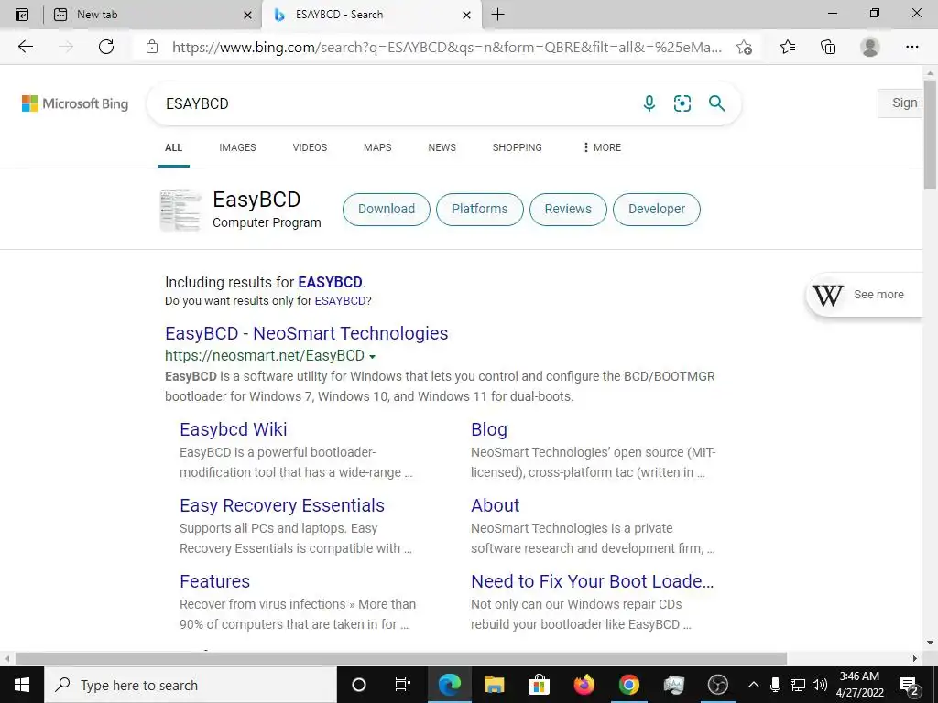Viewport: 938px width, 703px height.
Task: Launch Google Chrome from the taskbar
Action: (628, 685)
